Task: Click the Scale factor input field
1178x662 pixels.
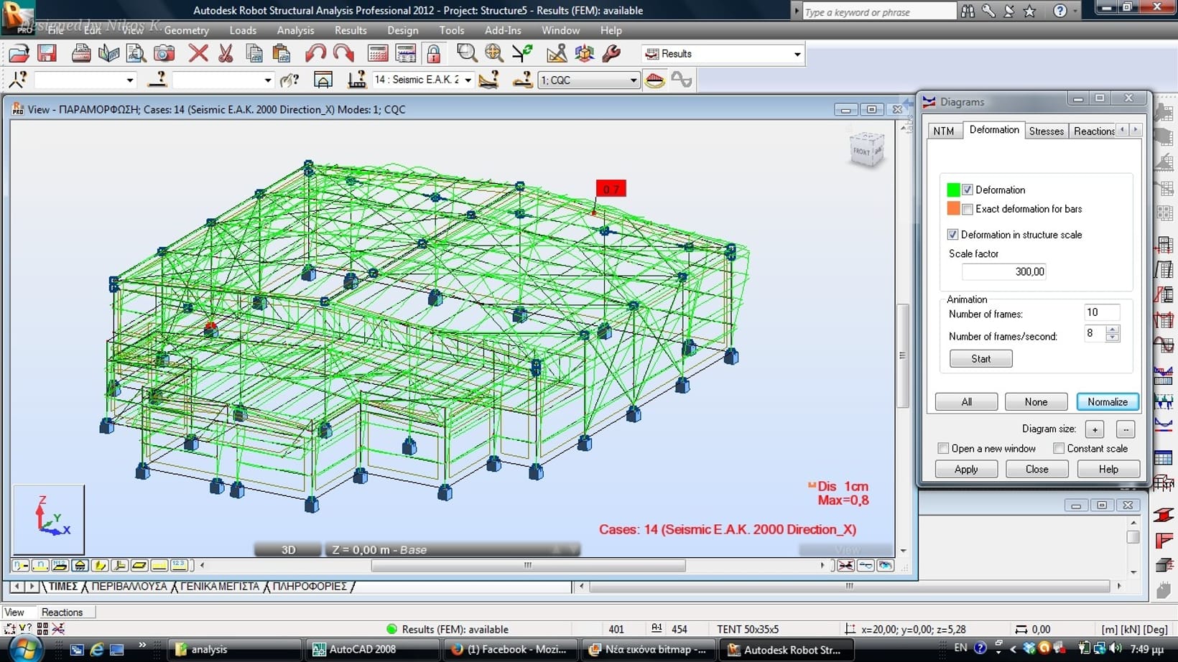Action: pos(1004,272)
